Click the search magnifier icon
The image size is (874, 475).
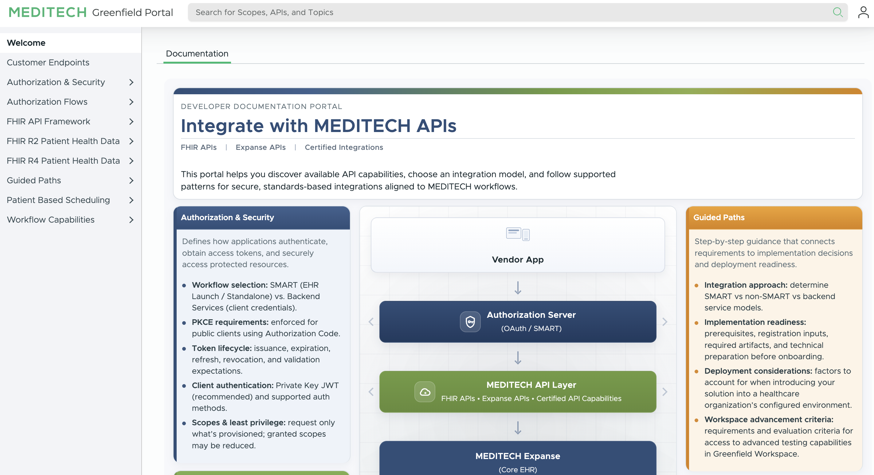click(837, 13)
